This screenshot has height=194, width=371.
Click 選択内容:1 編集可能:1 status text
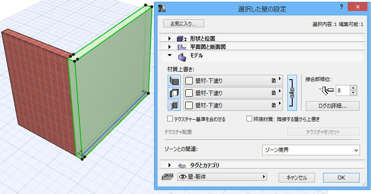pos(338,24)
